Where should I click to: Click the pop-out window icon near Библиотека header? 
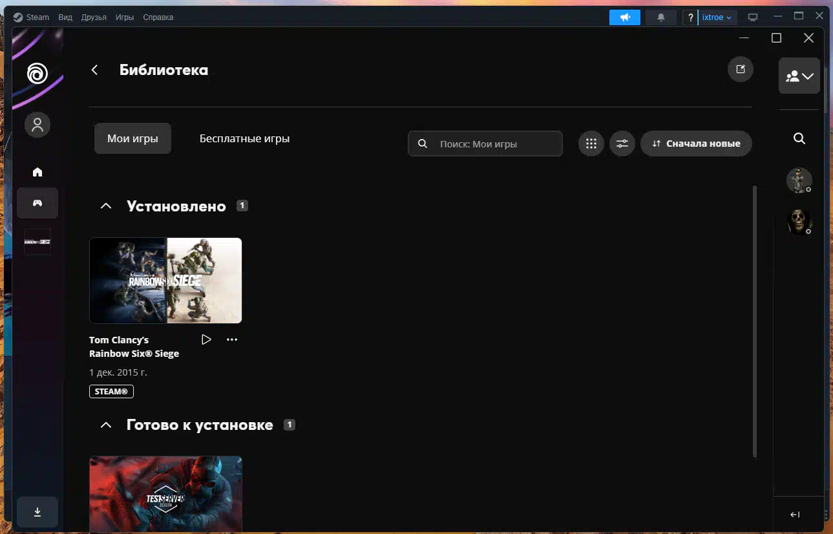pyautogui.click(x=741, y=69)
